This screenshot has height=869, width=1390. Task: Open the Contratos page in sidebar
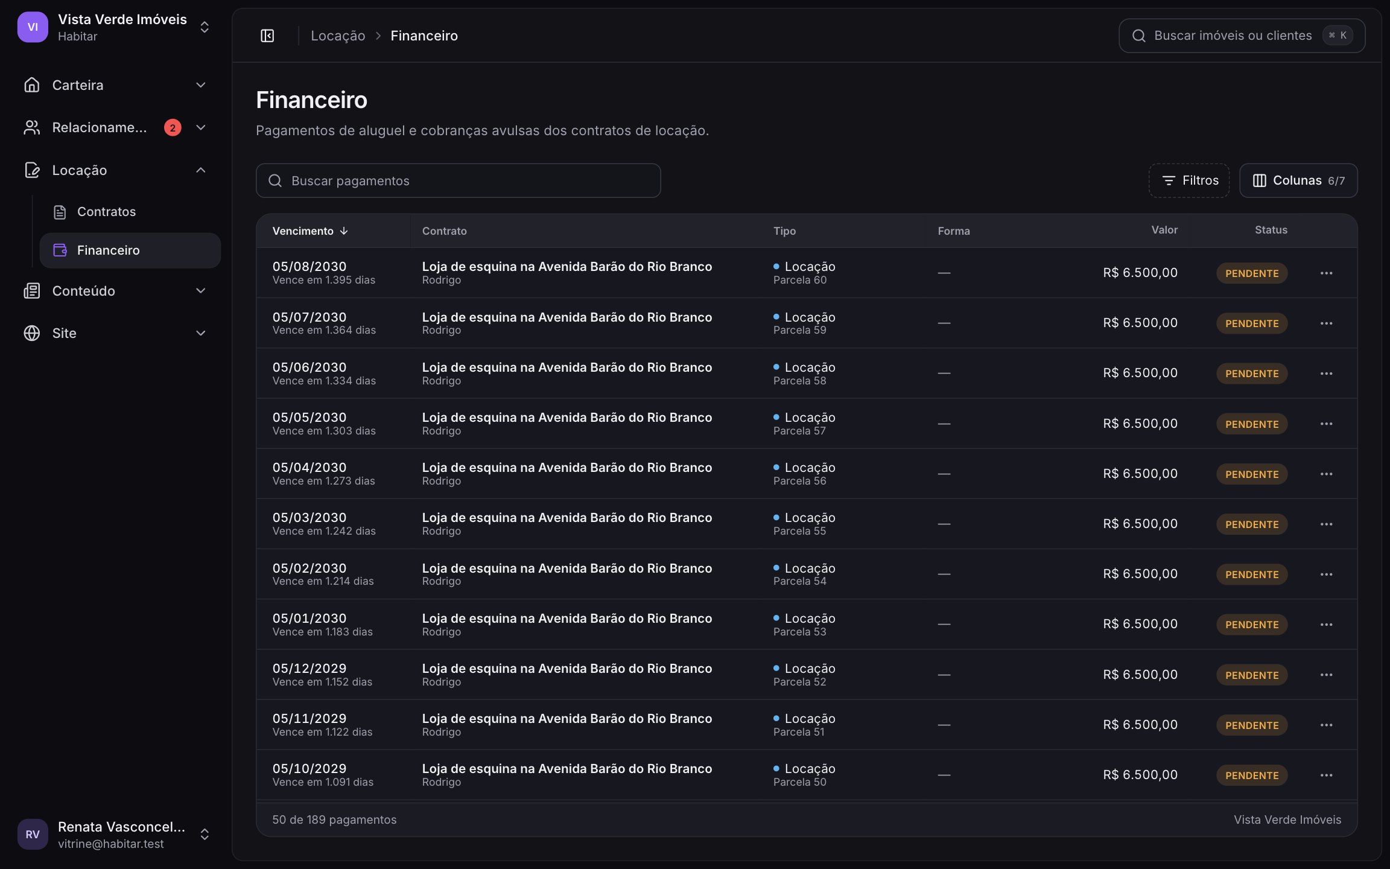click(x=130, y=212)
